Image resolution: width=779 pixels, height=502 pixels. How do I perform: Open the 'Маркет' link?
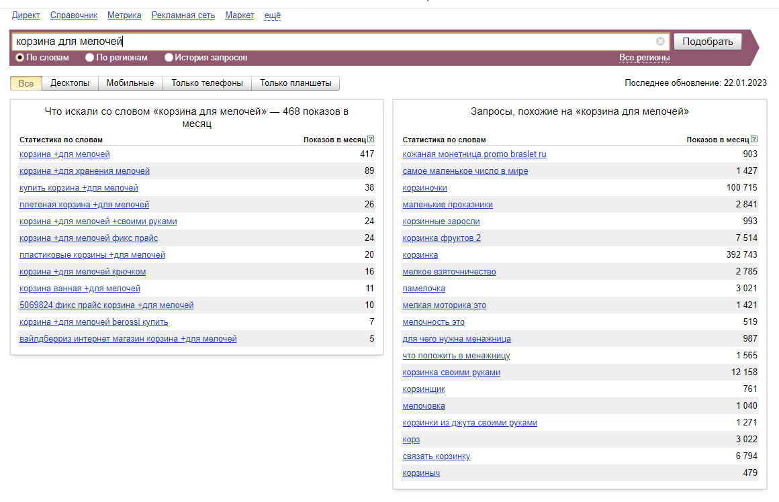[240, 15]
